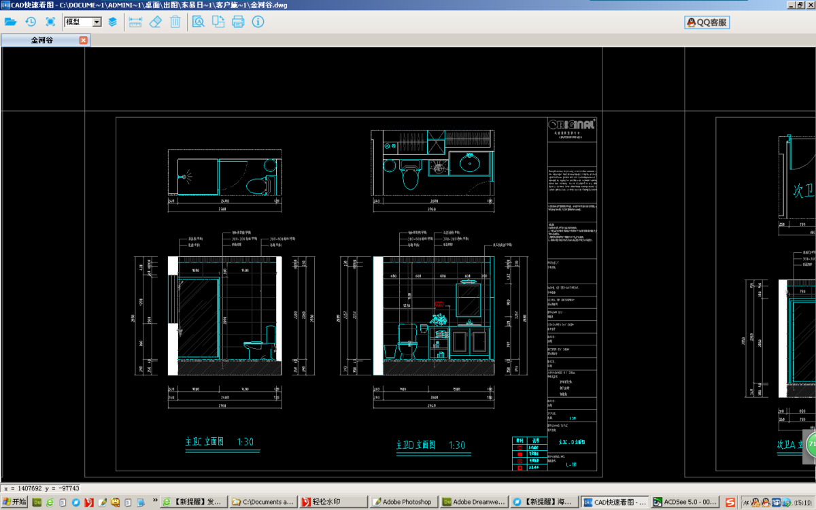The image size is (816, 510).
Task: Expand quick launch overflow chevron
Action: pyautogui.click(x=155, y=500)
